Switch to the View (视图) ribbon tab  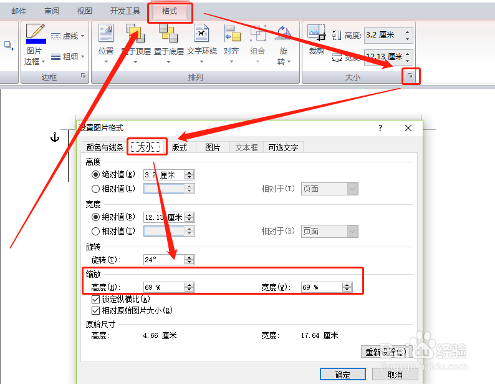(85, 11)
